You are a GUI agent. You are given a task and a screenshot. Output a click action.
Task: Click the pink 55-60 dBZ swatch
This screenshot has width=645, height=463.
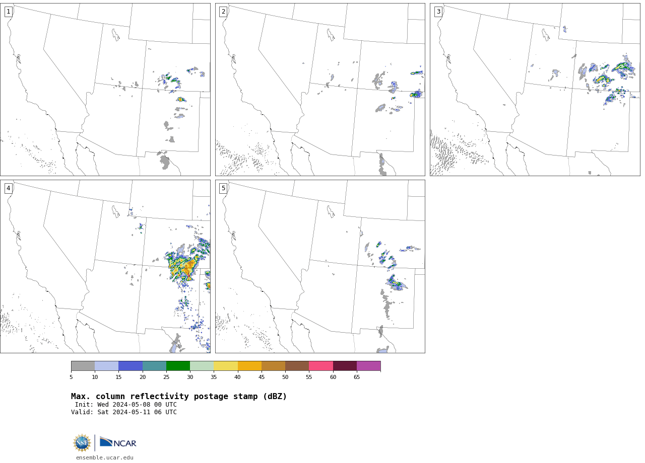click(321, 366)
